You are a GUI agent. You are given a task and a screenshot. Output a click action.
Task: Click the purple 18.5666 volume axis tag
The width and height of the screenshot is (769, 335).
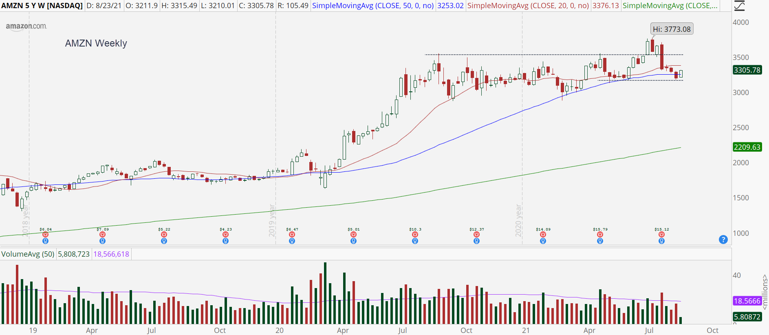(747, 301)
